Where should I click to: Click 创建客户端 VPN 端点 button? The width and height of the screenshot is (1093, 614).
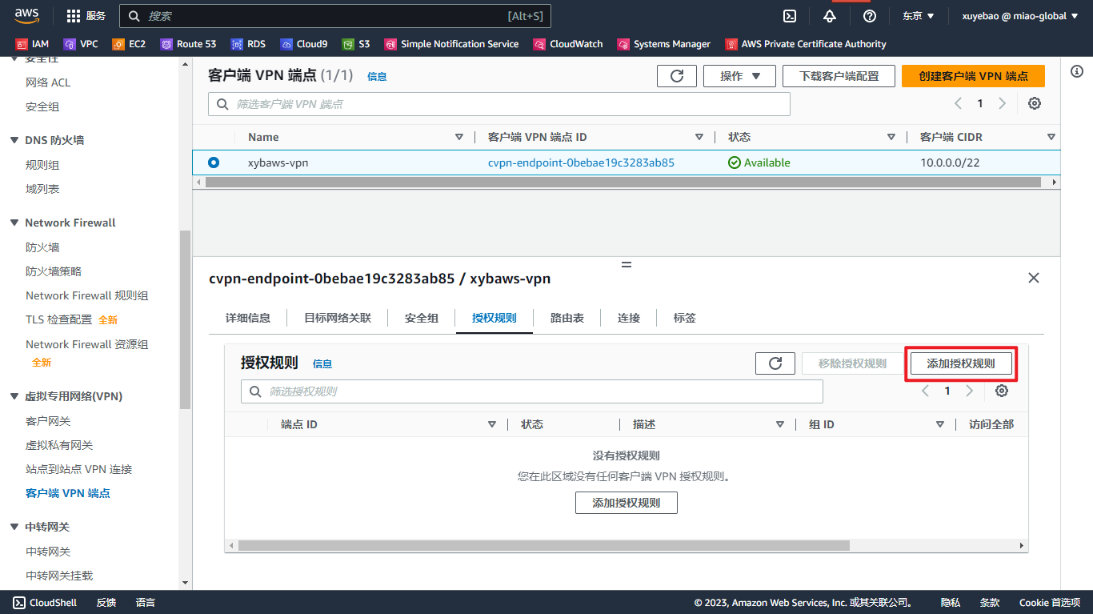tap(973, 76)
